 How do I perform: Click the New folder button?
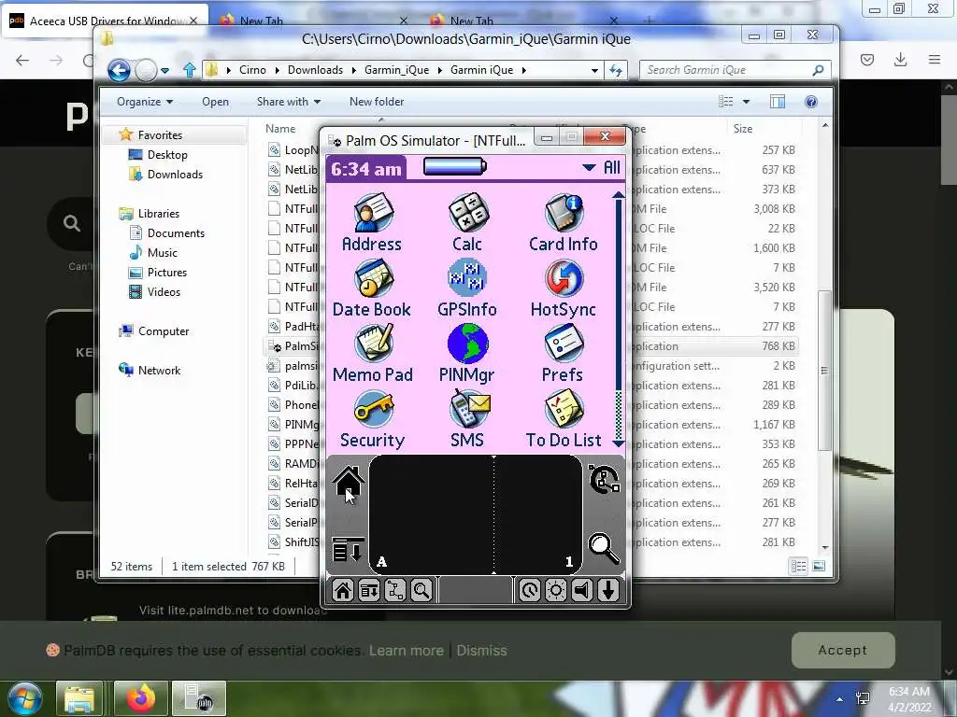[x=377, y=102]
